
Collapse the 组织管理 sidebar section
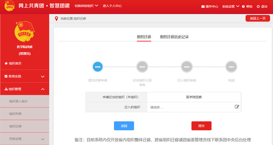click(x=25, y=89)
